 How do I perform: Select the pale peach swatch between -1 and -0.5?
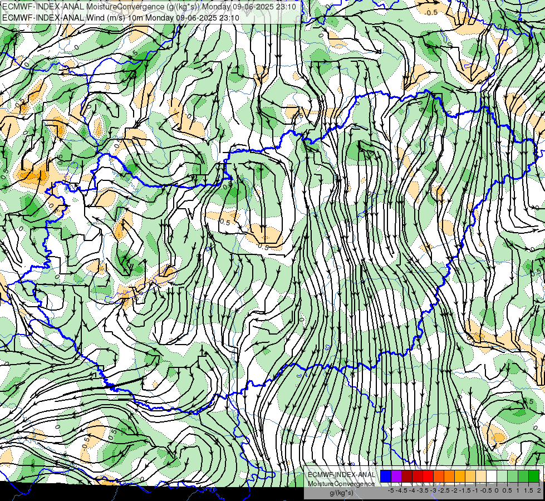pos(481,476)
